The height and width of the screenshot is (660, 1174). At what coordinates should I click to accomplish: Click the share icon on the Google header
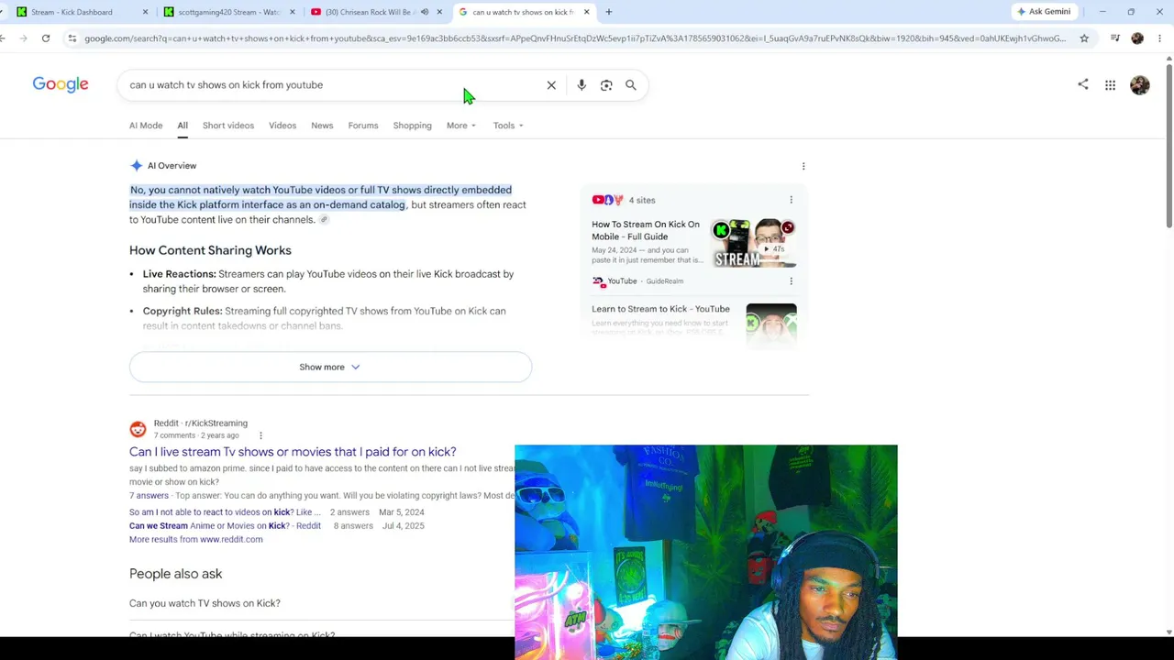pos(1083,84)
